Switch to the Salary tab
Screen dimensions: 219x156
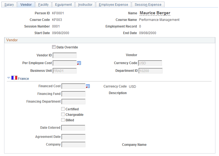[x=9, y=5]
